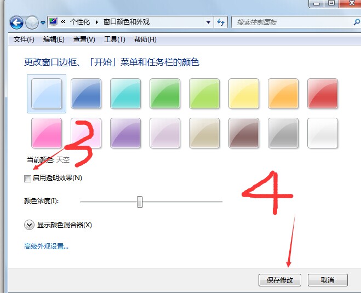361x293 pixels.
Task: Open the recent pages dropdown arrow
Action: (x=43, y=23)
